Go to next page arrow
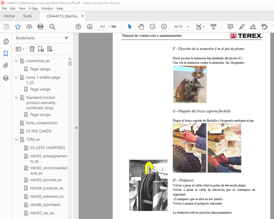The image size is (274, 219). [x=90, y=27]
